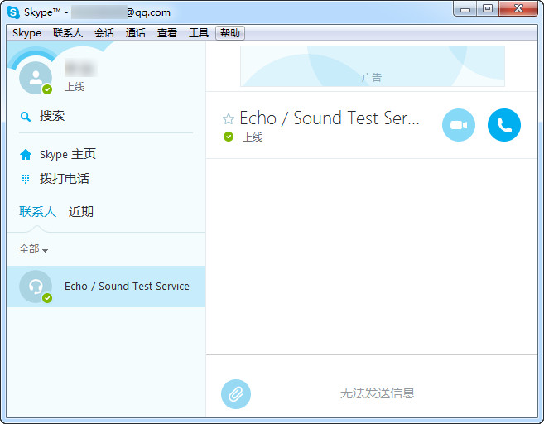Switch to the 近期 tab
Screen dimensions: 544x424
pyautogui.click(x=81, y=212)
